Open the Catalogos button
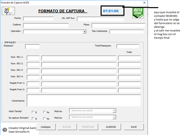Screen dimensions: 193x135 pyautogui.click(x=46, y=127)
